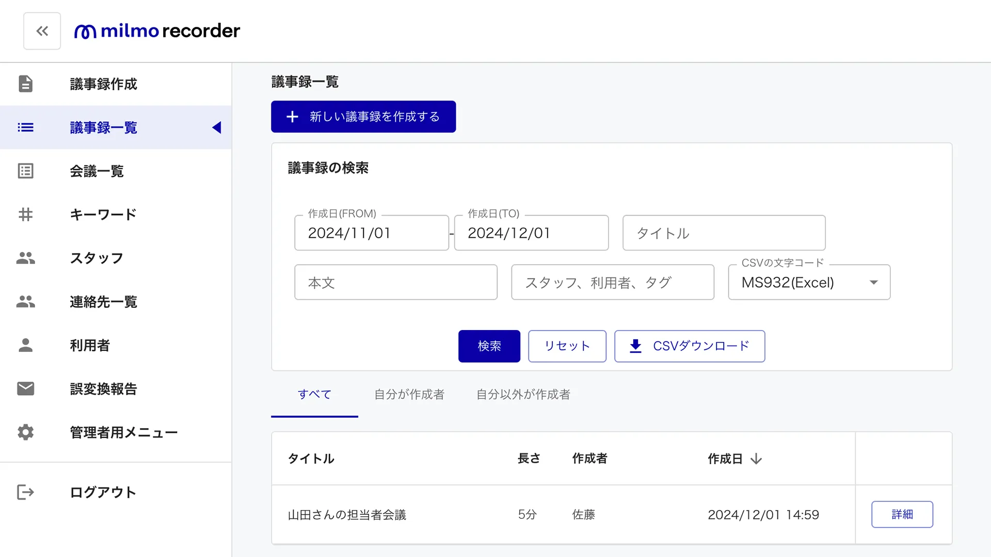Click the 作成日(FROM) date field
The height and width of the screenshot is (557, 991).
[x=371, y=233]
